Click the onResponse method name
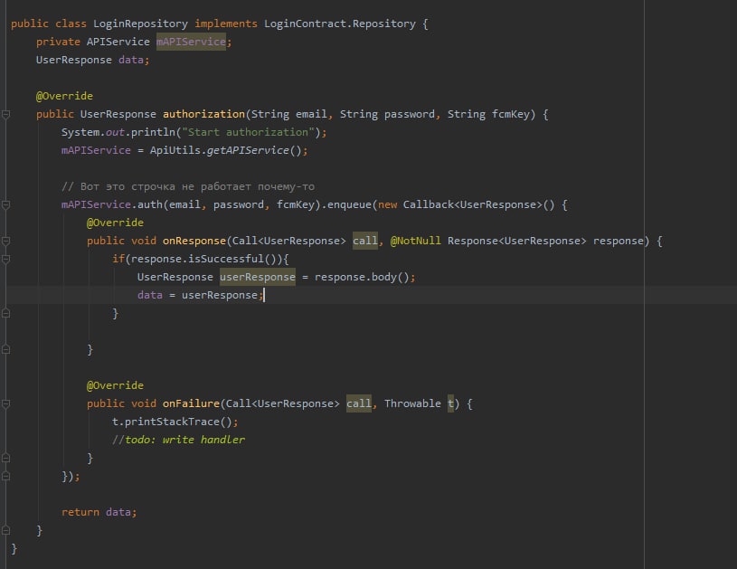This screenshot has width=737, height=569. point(194,241)
